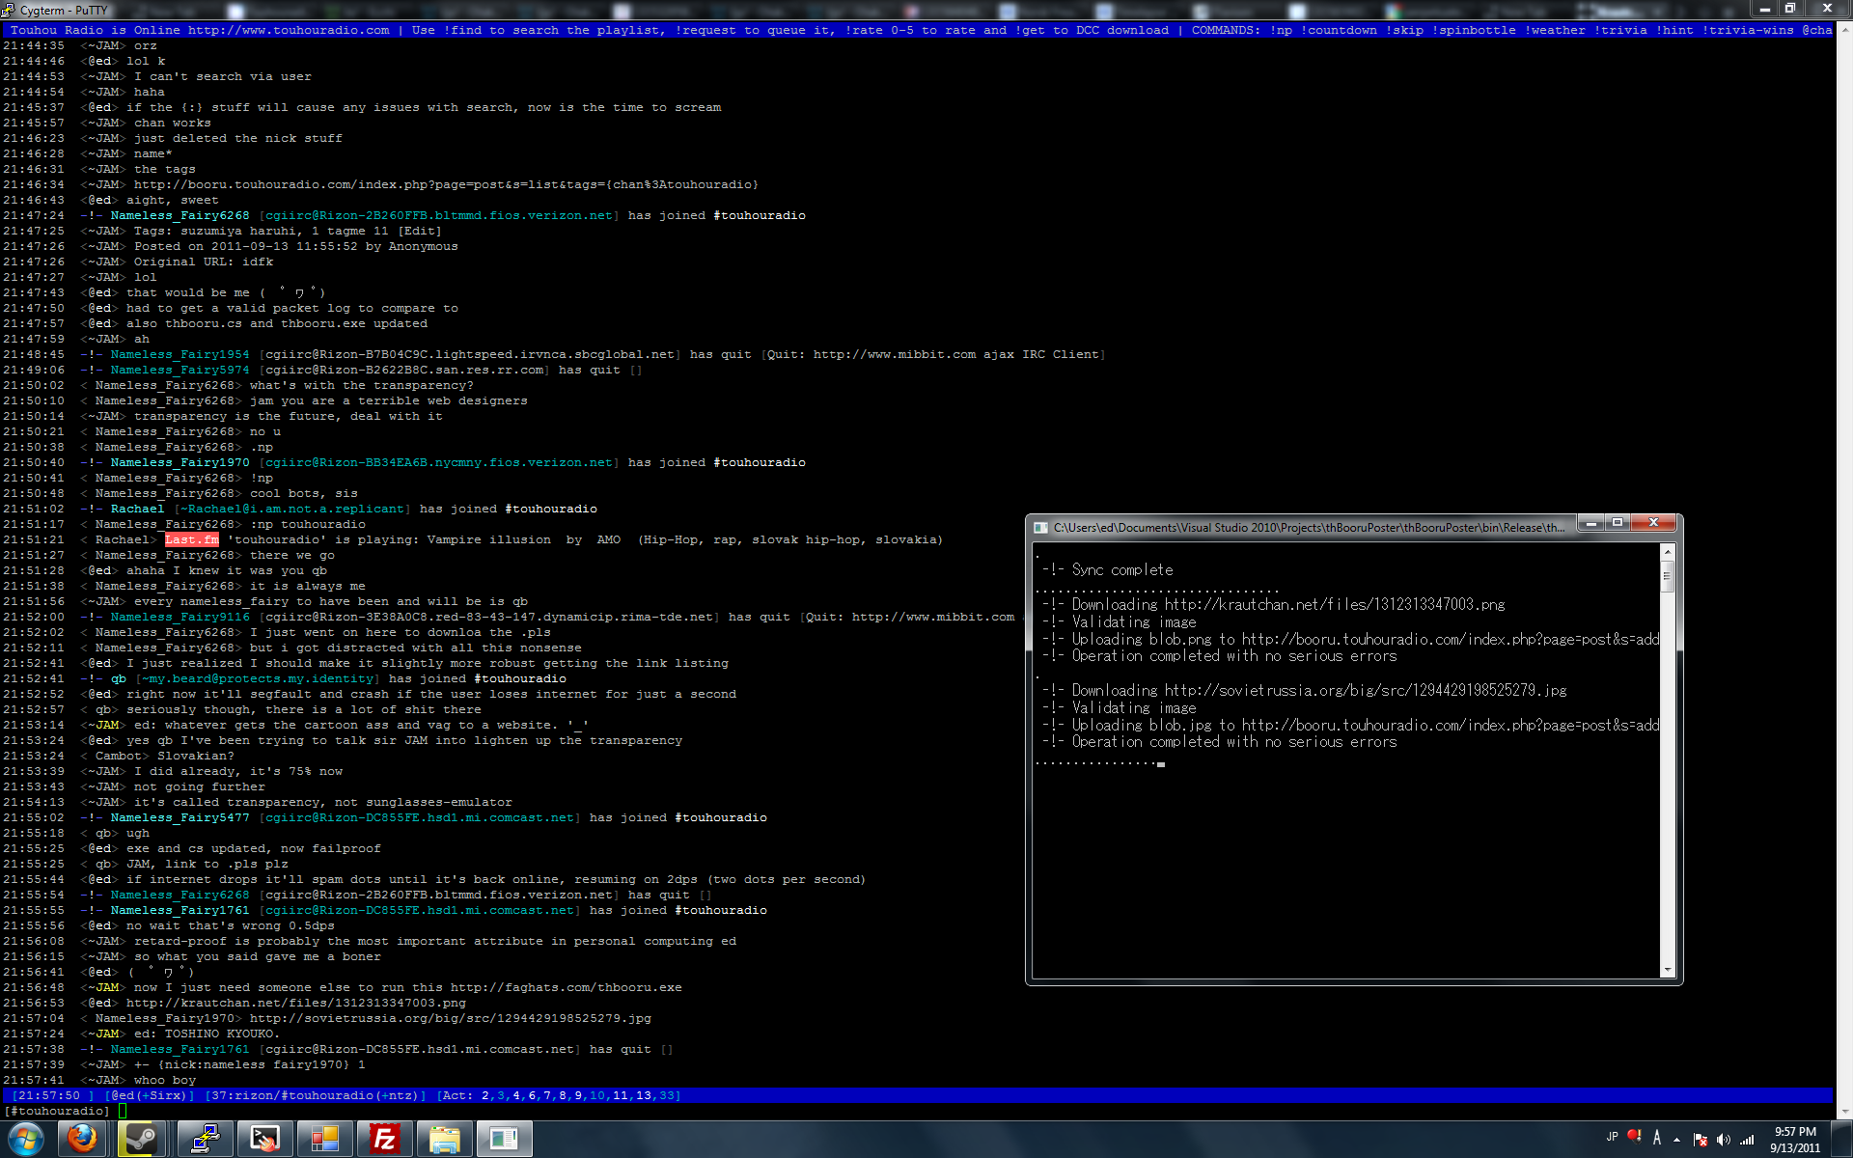
Task: Click the PuTTY taskbar icon
Action: [204, 1139]
